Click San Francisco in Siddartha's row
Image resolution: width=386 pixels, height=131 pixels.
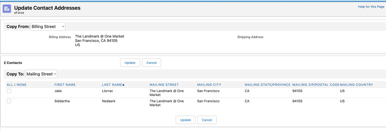pyautogui.click(x=208, y=101)
